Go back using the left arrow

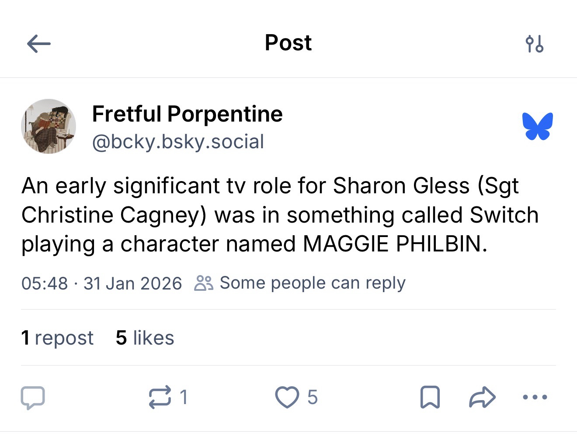pyautogui.click(x=39, y=43)
